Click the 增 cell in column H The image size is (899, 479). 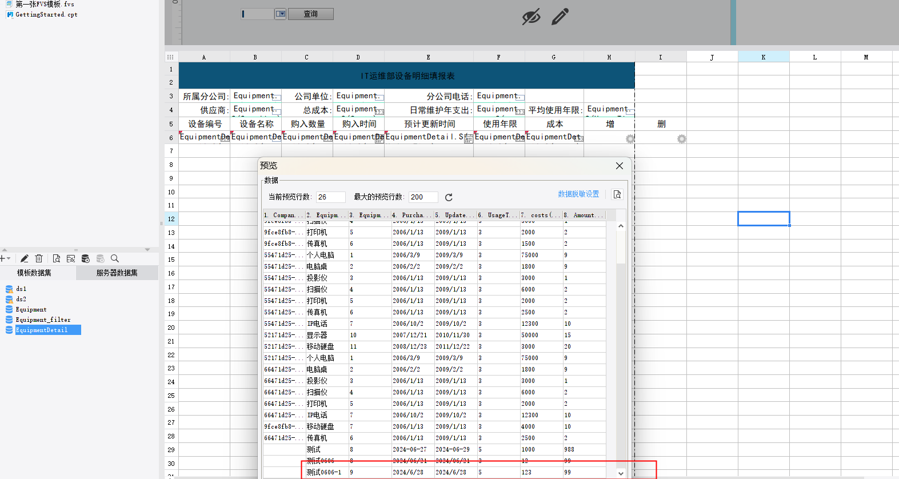coord(610,124)
